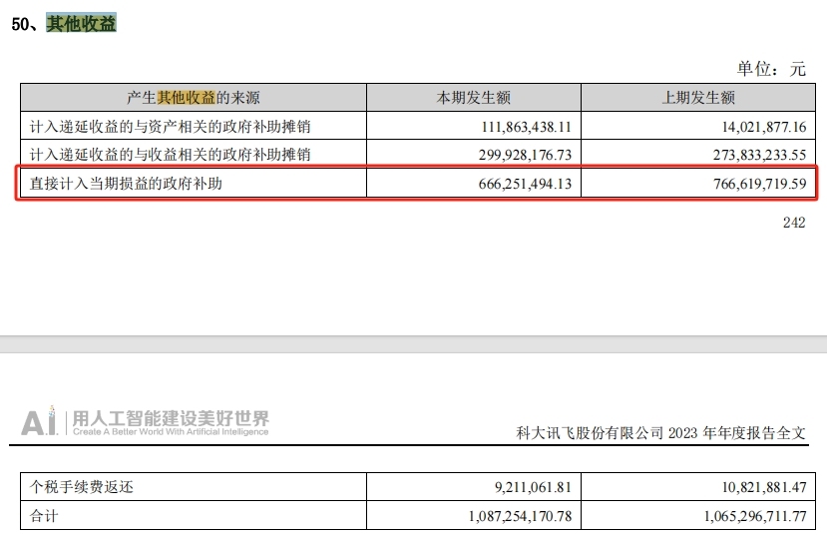The height and width of the screenshot is (539, 827).
Task: Click the column header 产生其他收益的来源
Action: point(194,98)
